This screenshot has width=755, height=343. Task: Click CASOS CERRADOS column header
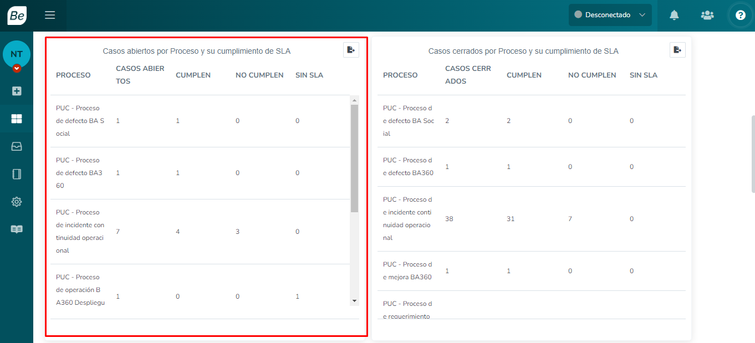point(468,75)
